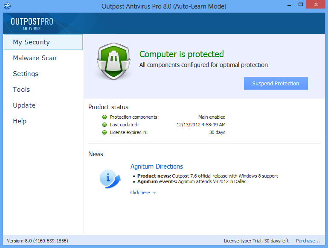Close the Outpost Antivirus window
Screen dimensions: 328x248
click(316, 4)
